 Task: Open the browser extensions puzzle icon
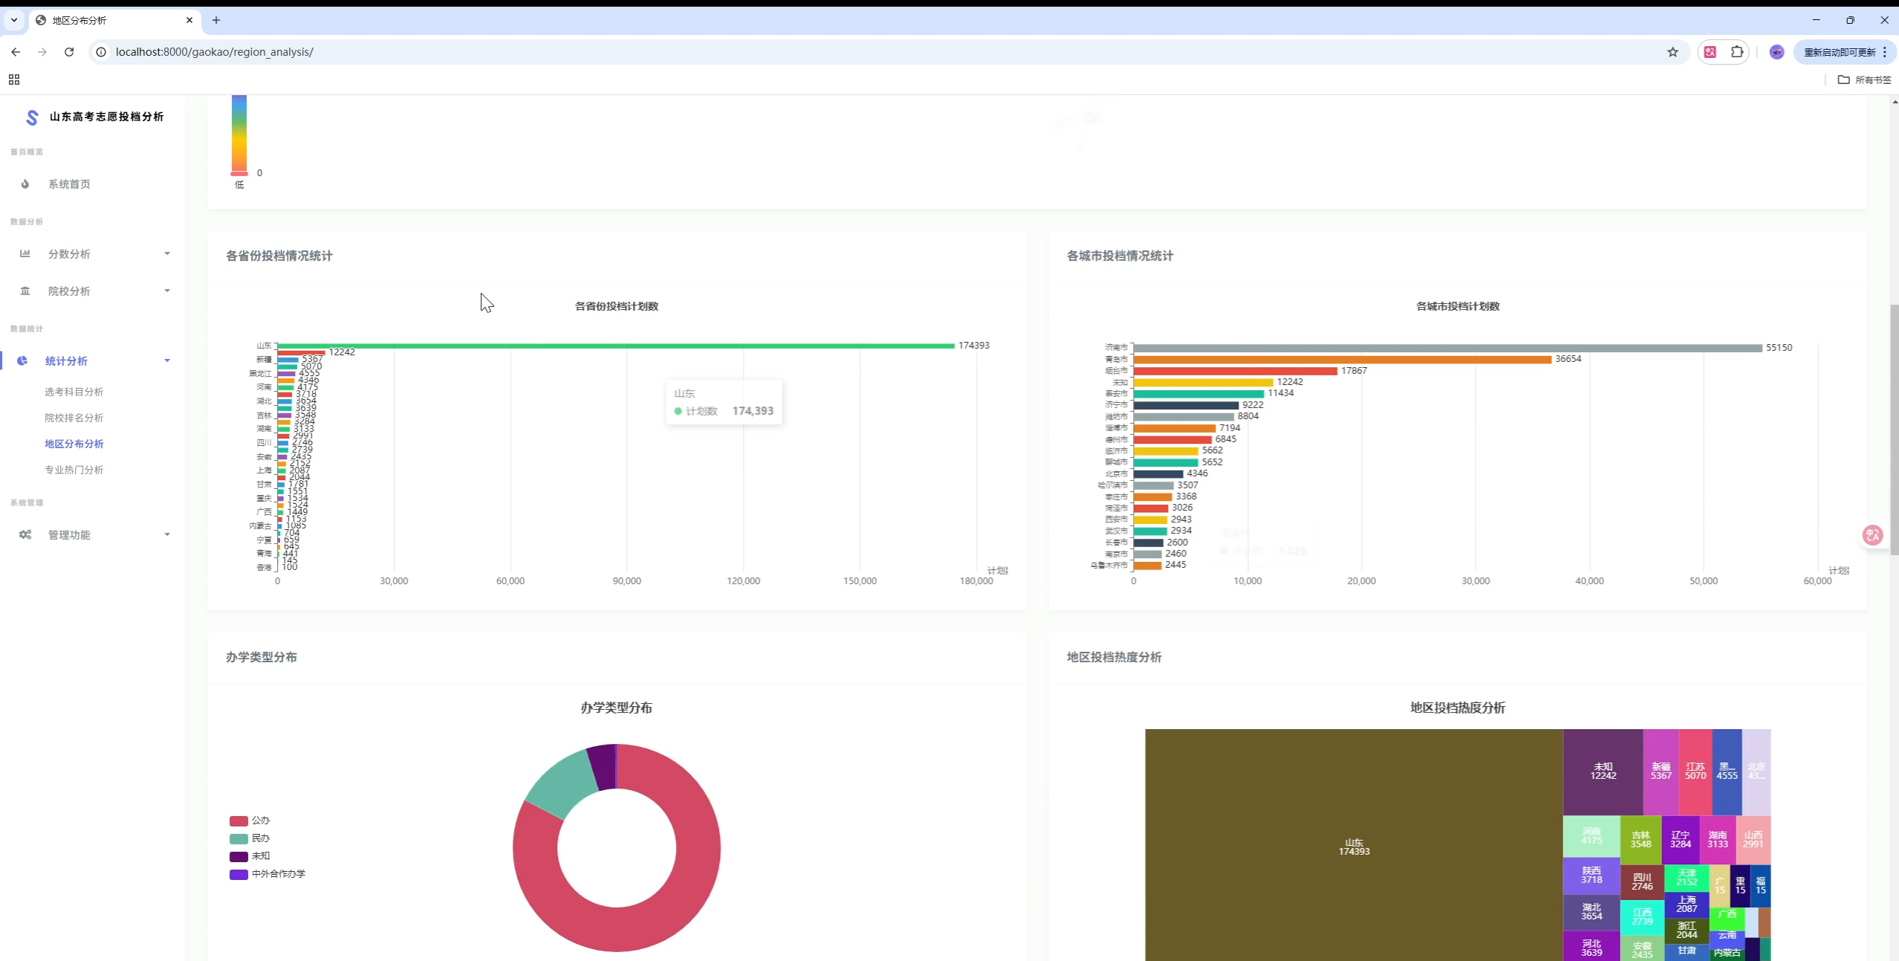click(1737, 52)
